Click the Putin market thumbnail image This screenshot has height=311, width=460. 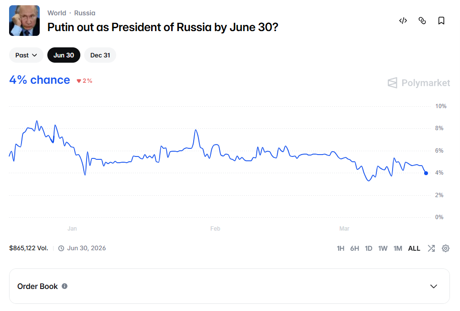click(24, 21)
